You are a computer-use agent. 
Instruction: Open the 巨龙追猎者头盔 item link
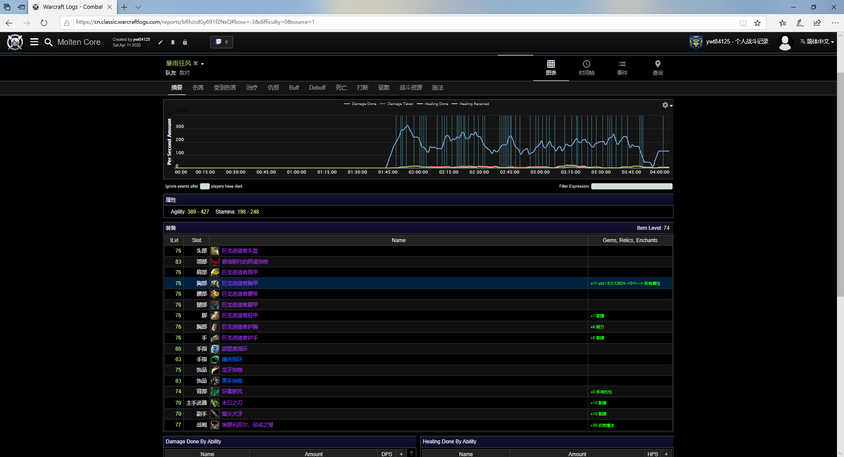[240, 251]
